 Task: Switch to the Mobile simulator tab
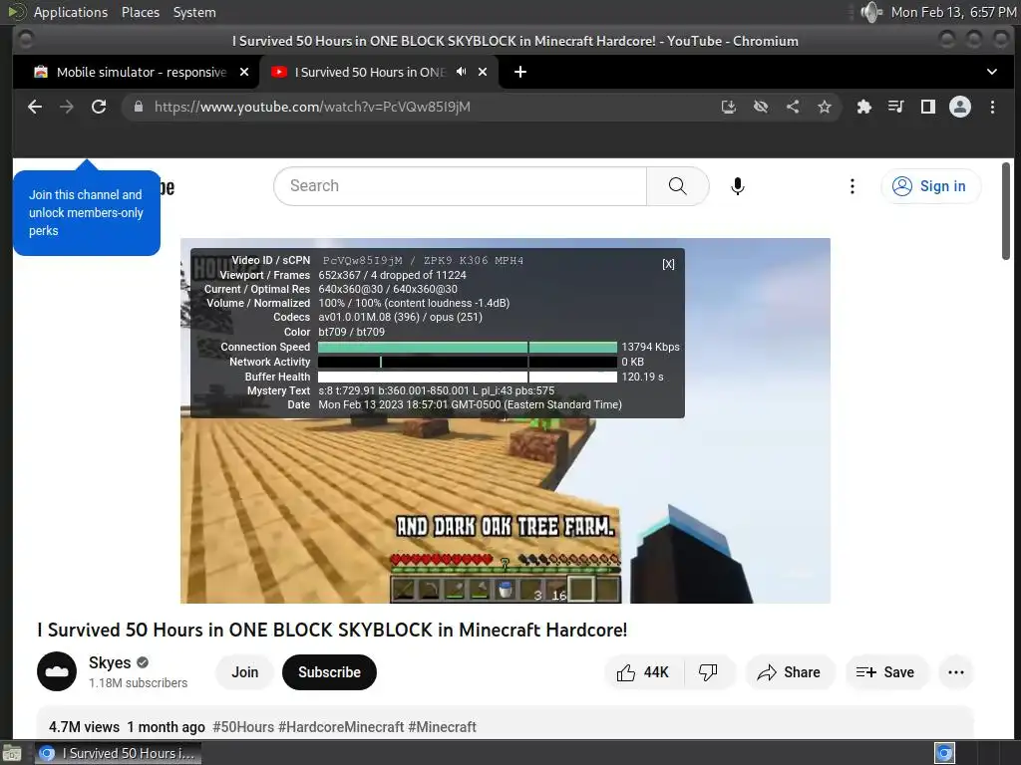coord(142,72)
